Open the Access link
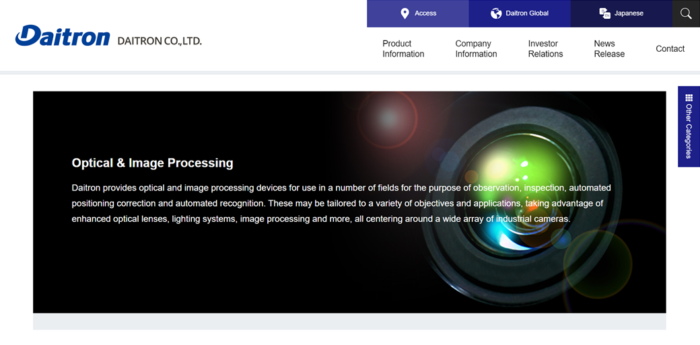700x345 pixels. pos(418,13)
